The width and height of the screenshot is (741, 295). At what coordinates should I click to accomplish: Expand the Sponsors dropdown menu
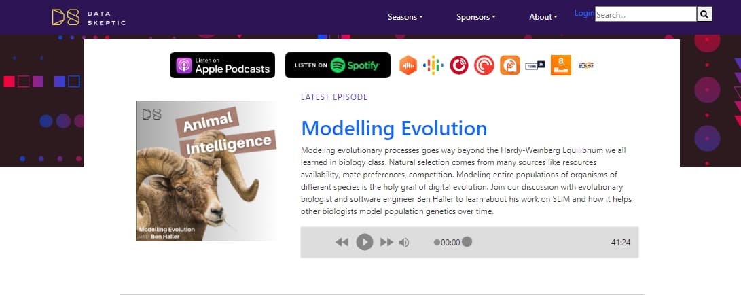tap(476, 17)
